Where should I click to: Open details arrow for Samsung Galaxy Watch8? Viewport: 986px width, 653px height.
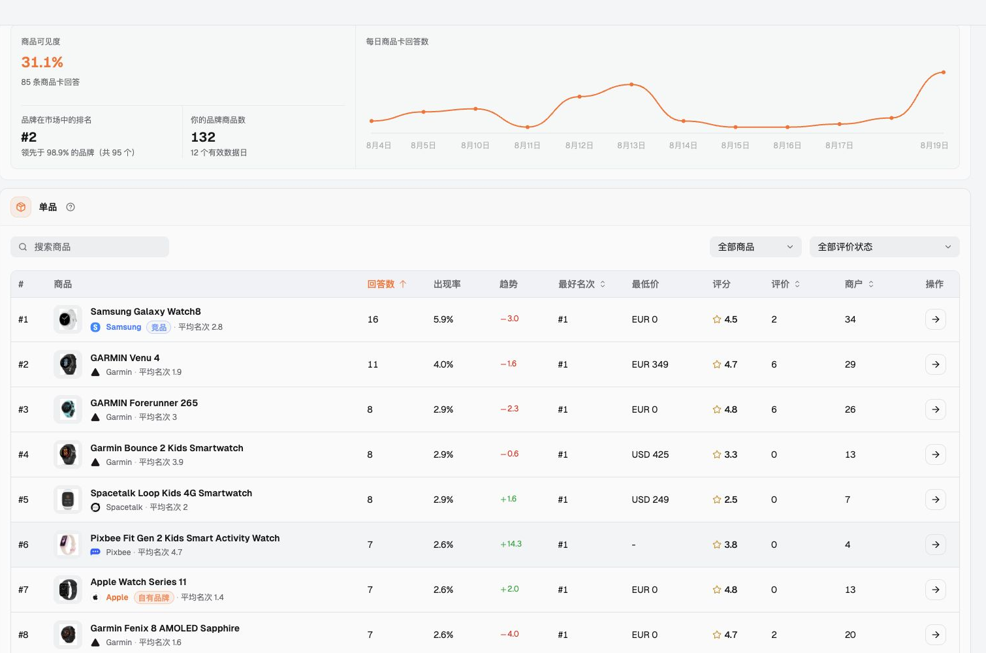click(936, 319)
